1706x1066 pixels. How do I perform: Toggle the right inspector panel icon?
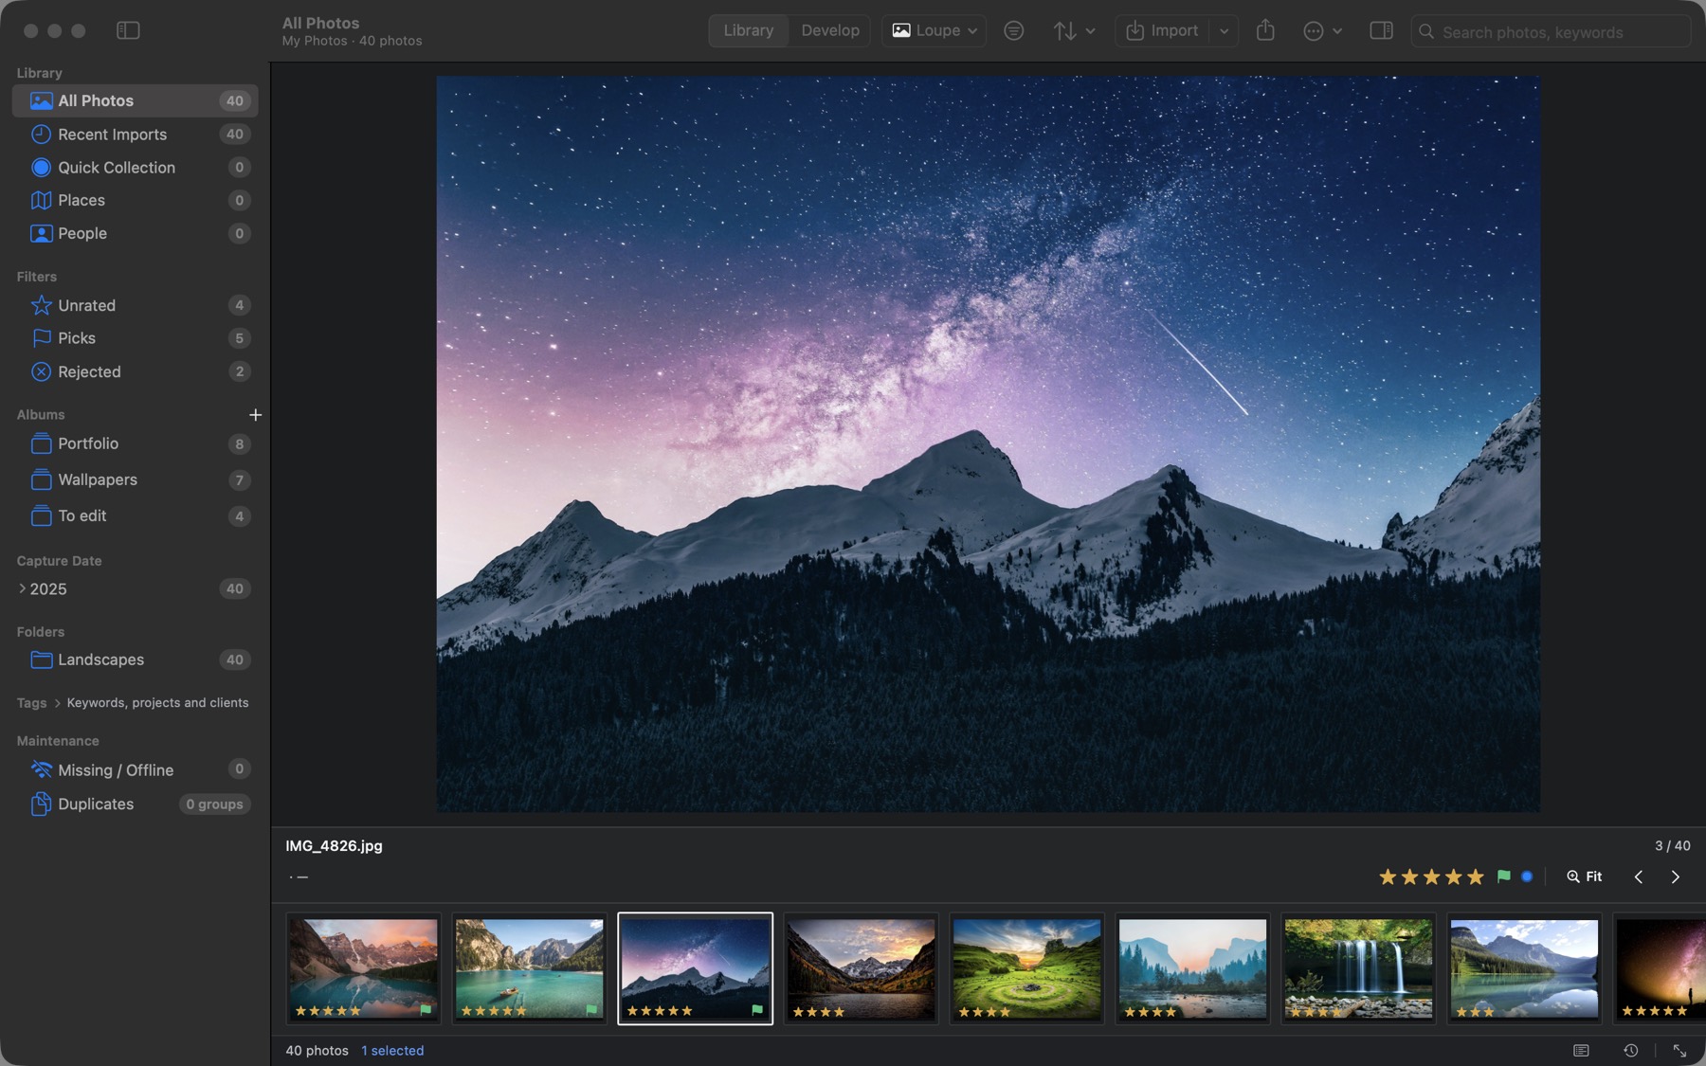tap(1381, 30)
